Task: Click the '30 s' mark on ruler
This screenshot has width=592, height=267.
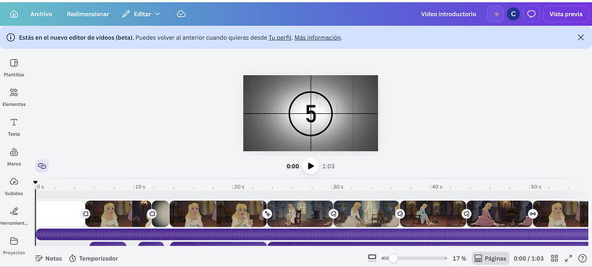Action: click(x=339, y=187)
